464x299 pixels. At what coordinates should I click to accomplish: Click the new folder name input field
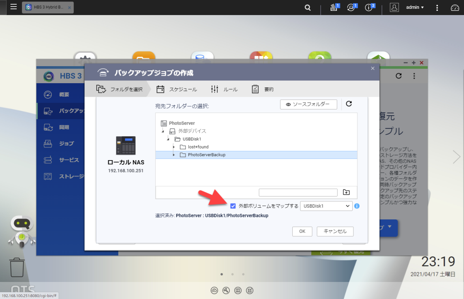point(298,192)
